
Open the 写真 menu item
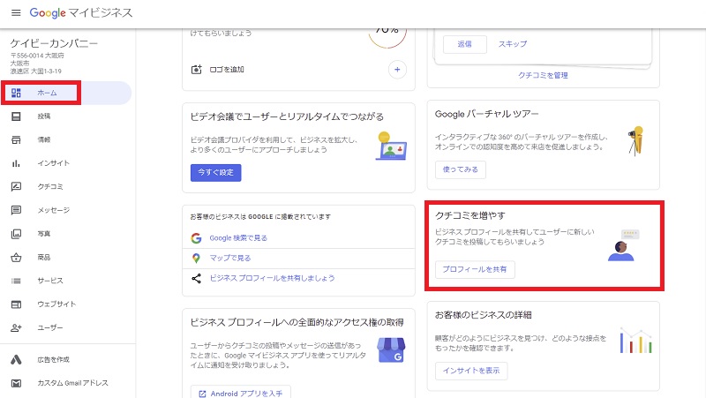66,234
